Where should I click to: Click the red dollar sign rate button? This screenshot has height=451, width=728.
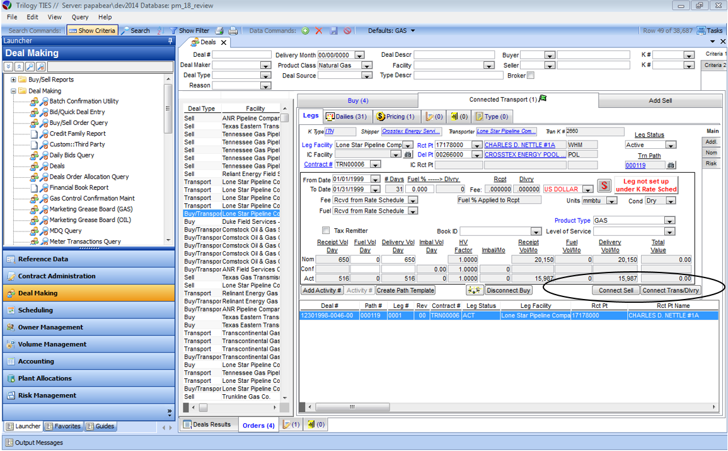604,185
